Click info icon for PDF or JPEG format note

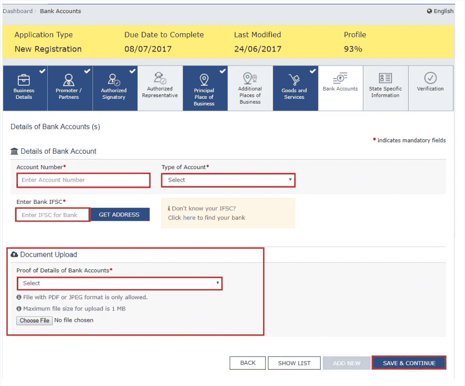[19, 297]
